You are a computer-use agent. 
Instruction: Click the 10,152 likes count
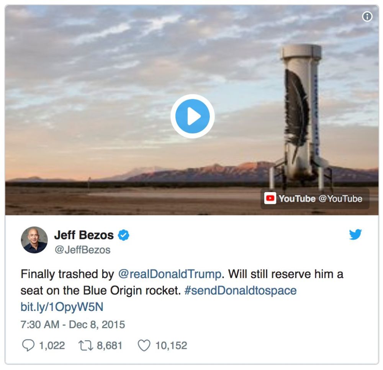[x=171, y=346]
